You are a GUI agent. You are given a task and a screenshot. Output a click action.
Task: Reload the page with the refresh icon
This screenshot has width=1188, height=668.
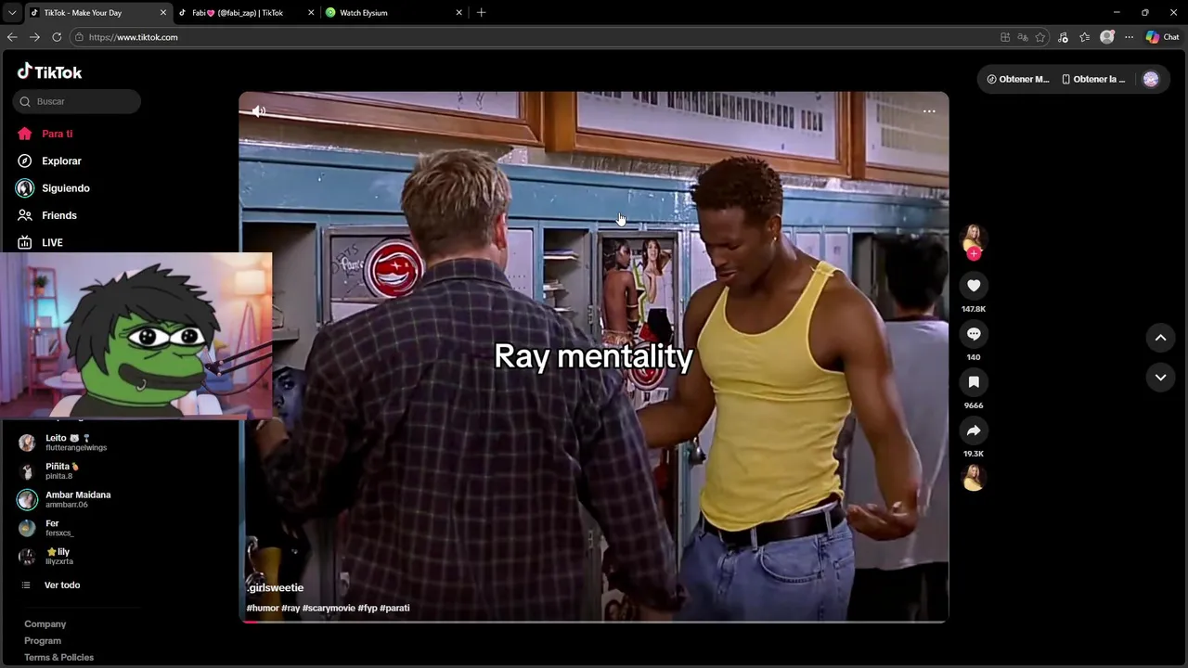(57, 37)
